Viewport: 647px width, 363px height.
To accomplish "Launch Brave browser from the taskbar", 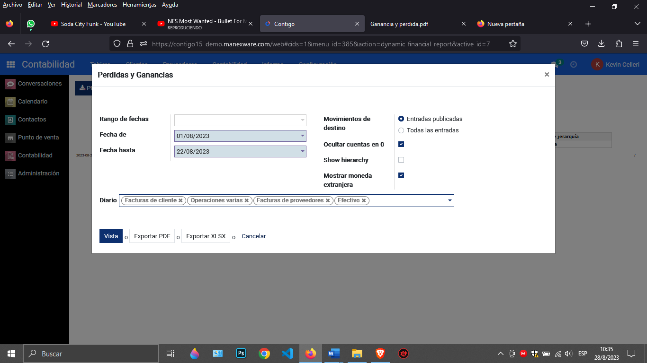I will coord(380,354).
